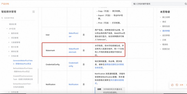This screenshot has width=187, height=94.
Task: Jump to 示例 in page navigation
Action: point(164,40)
